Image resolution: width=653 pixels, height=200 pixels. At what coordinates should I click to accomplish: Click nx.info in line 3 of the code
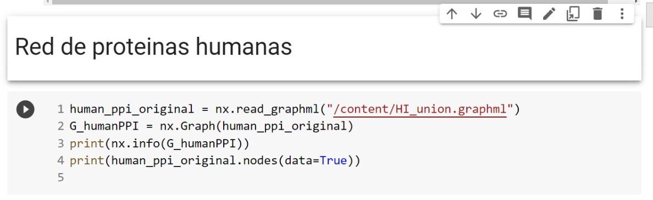(135, 143)
